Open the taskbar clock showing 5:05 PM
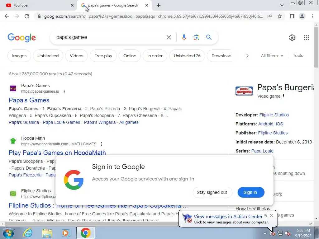The image size is (319, 239). coord(303,233)
